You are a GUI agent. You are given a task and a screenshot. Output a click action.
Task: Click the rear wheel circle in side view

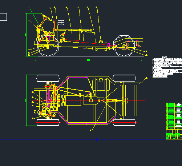(x=124, y=46)
